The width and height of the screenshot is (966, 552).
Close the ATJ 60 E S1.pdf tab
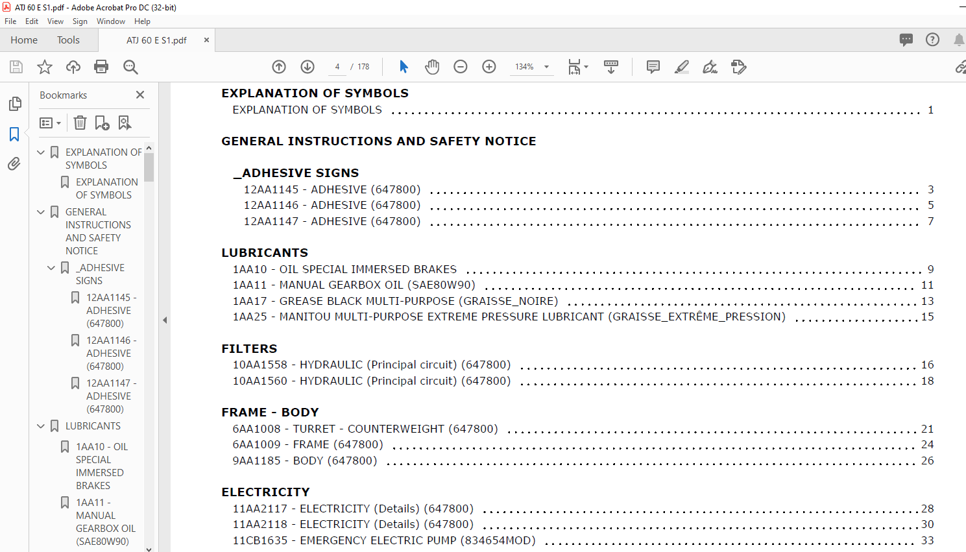(206, 40)
